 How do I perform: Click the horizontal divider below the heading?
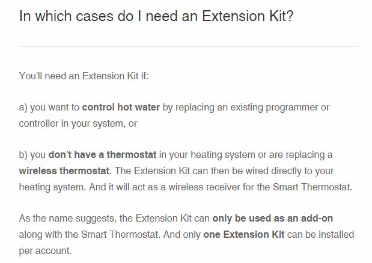coord(189,46)
